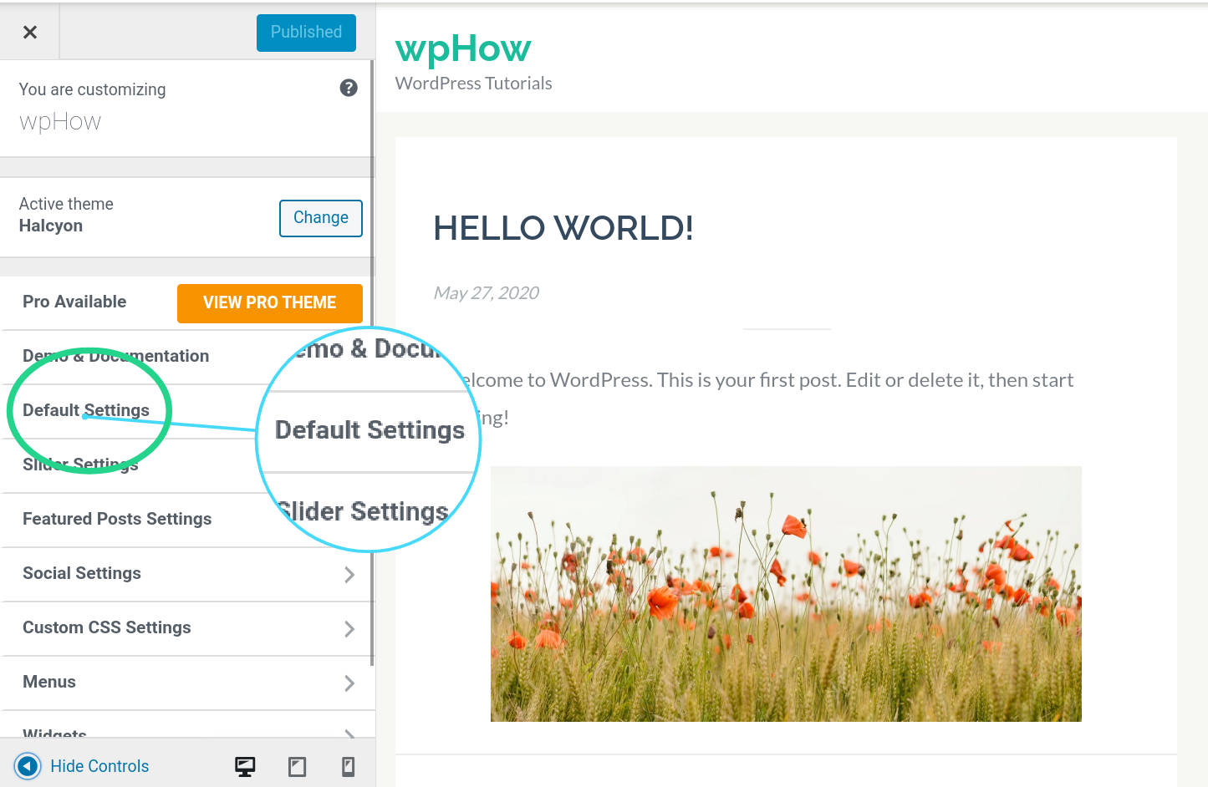The height and width of the screenshot is (787, 1208).
Task: Select Featured Posts Settings
Action: [x=117, y=519]
